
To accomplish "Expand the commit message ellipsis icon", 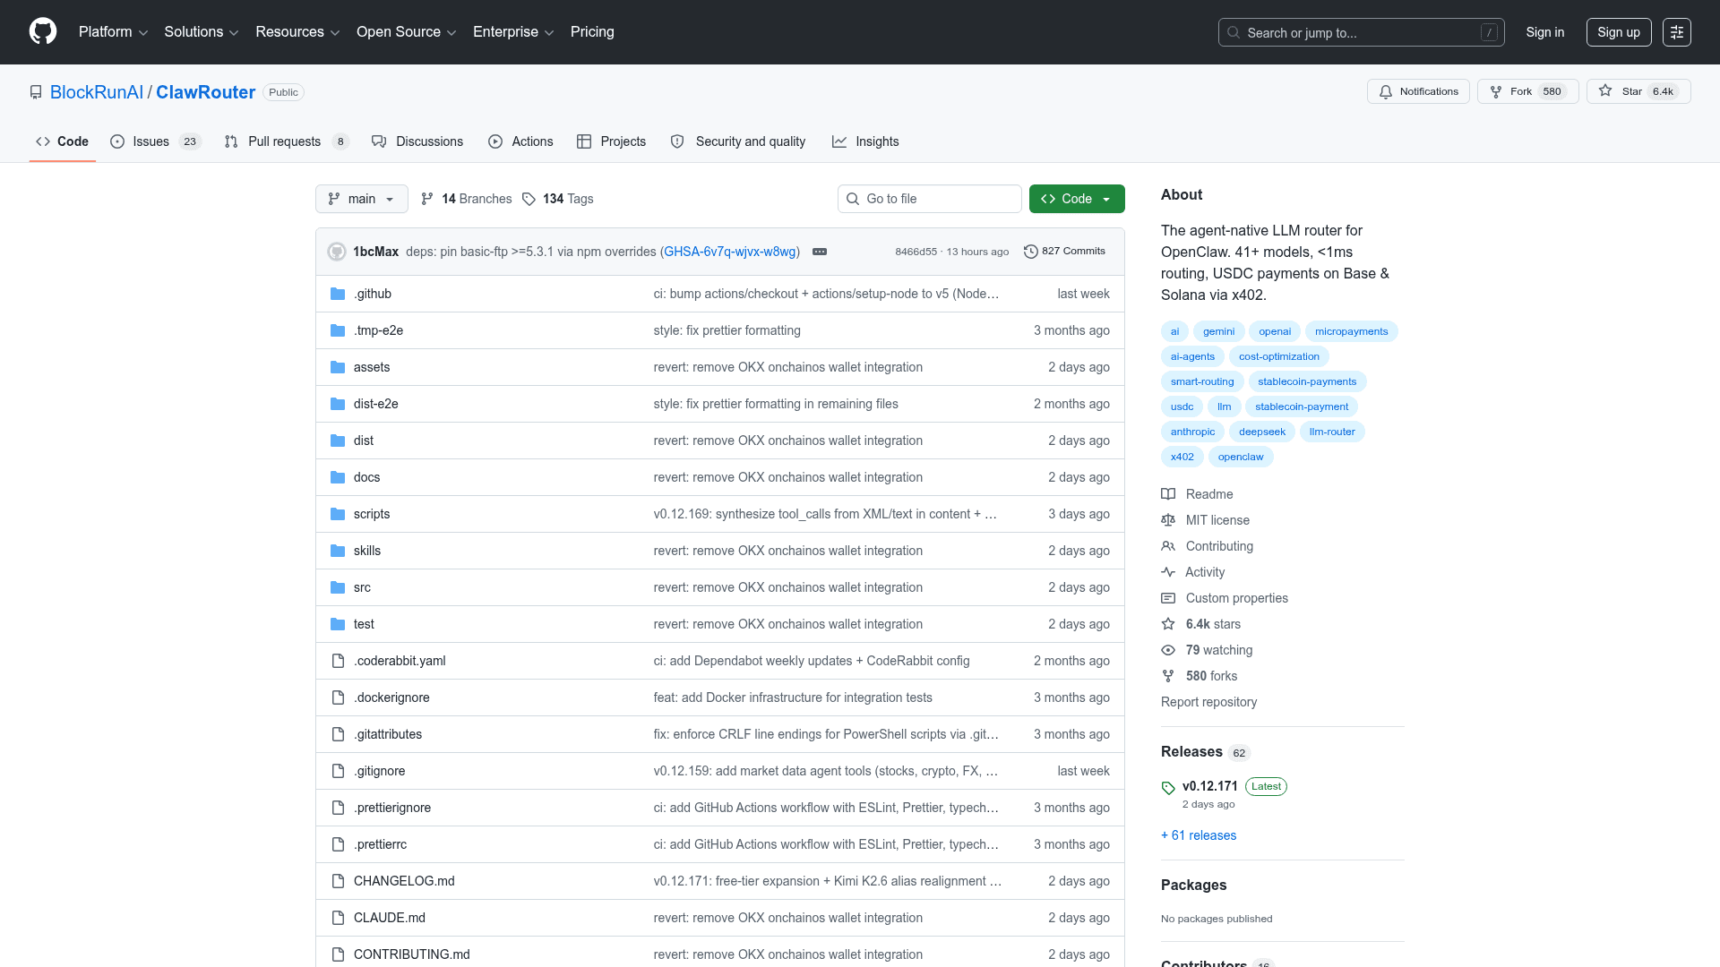I will [x=820, y=252].
